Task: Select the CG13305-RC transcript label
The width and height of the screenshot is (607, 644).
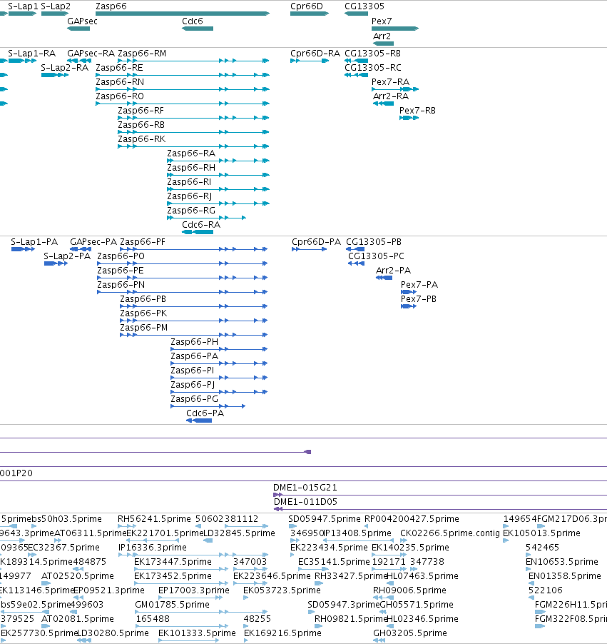Action: [373, 67]
